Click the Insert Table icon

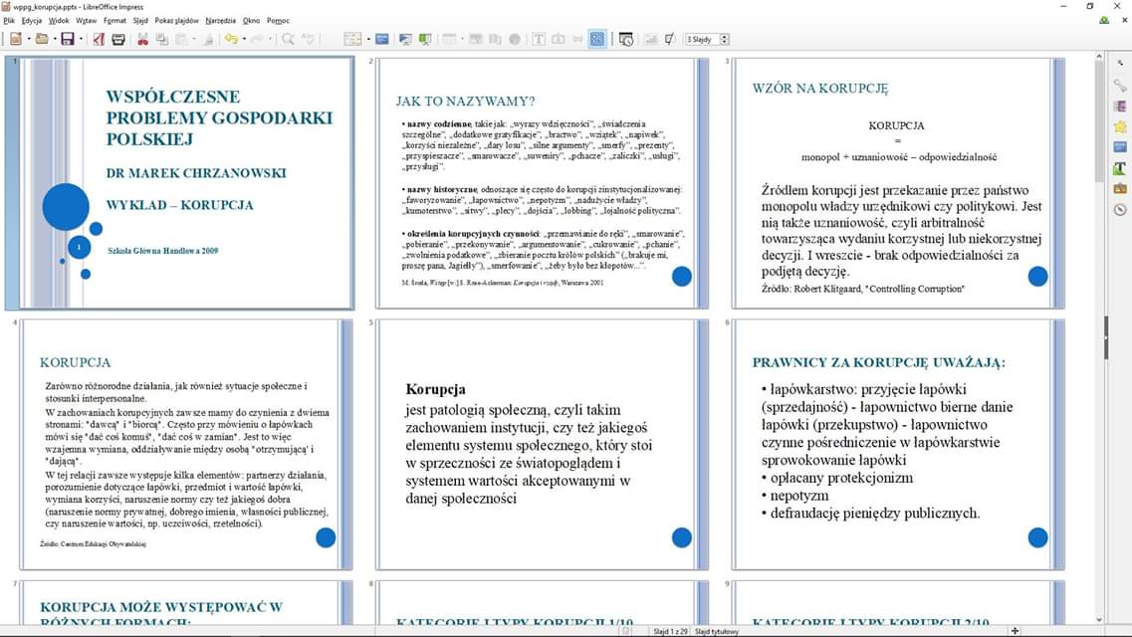[x=449, y=39]
